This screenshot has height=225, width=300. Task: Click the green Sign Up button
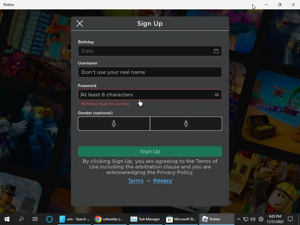coord(150,151)
